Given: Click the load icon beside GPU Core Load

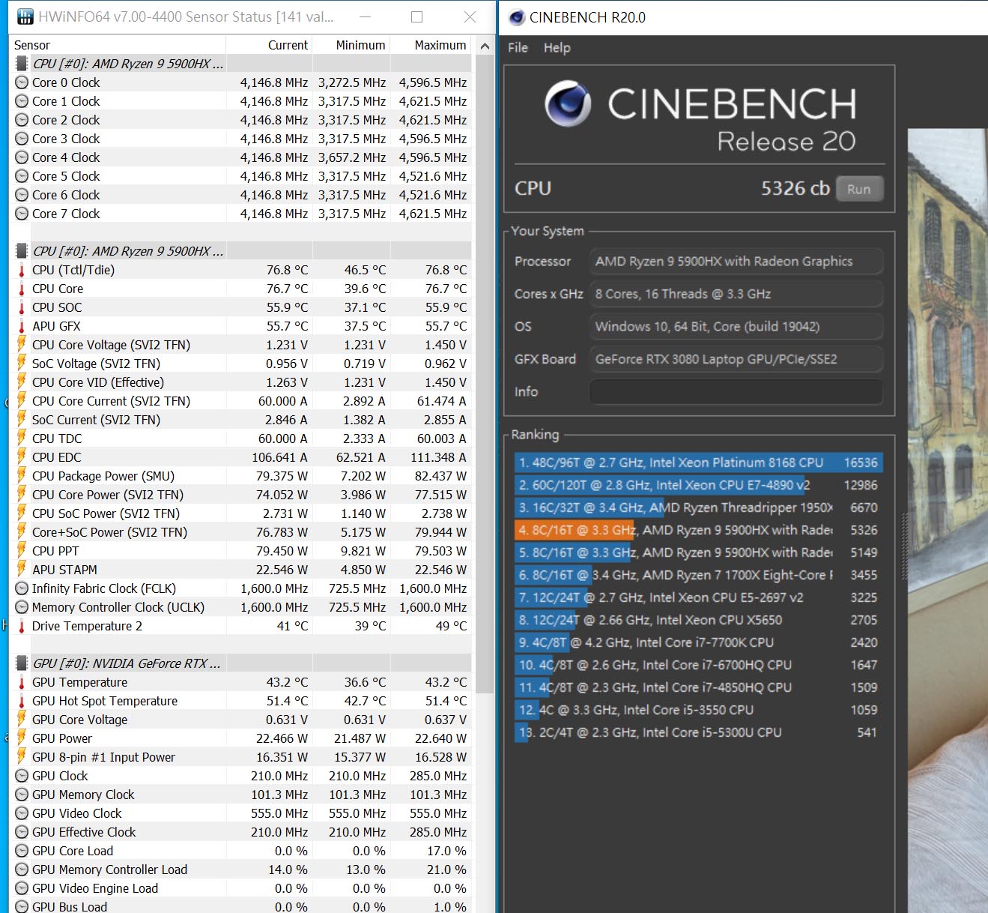Looking at the screenshot, I should click(22, 851).
